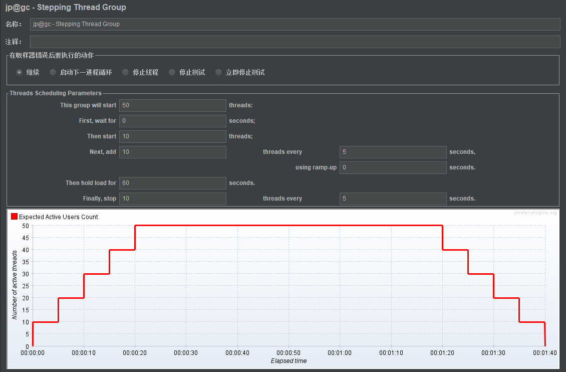Click the 'Next, add' interval seconds field
Image resolution: width=566 pixels, height=372 pixels.
[x=393, y=152]
